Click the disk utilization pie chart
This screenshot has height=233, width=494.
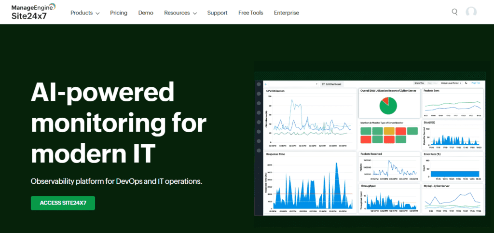pos(388,105)
